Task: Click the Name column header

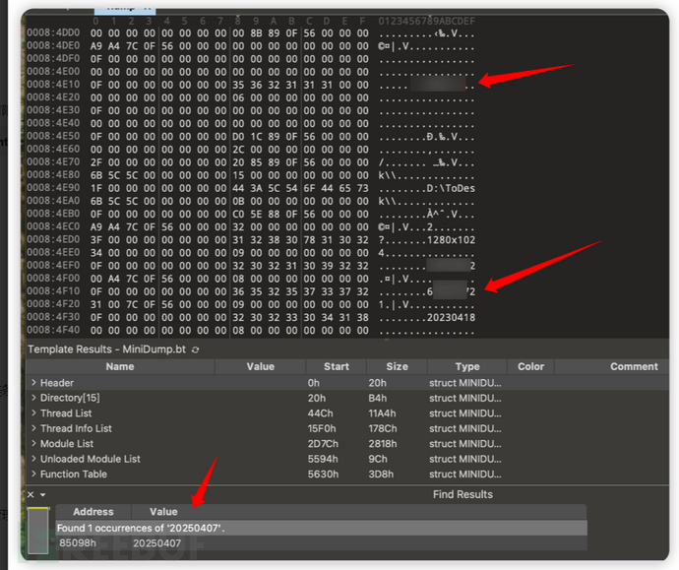Action: (120, 366)
